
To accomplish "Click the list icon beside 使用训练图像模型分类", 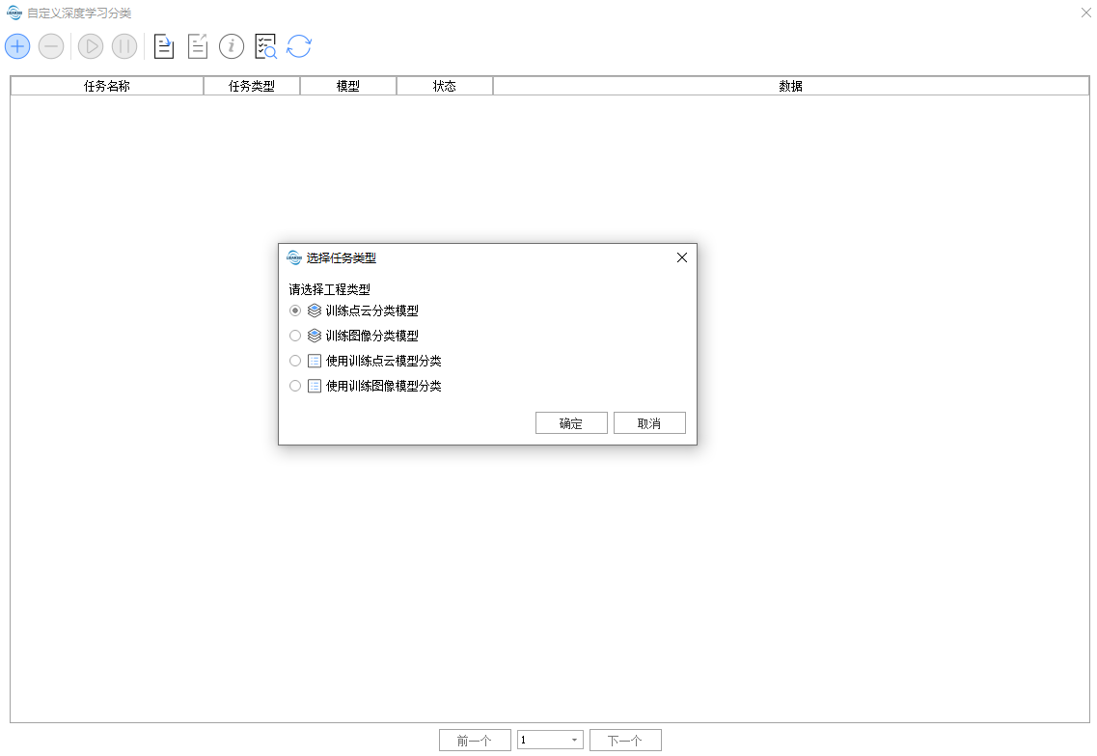I will [315, 386].
